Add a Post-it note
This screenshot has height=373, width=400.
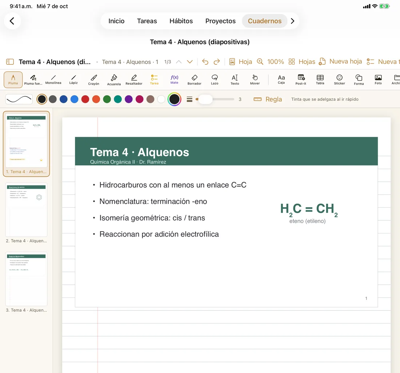click(301, 80)
